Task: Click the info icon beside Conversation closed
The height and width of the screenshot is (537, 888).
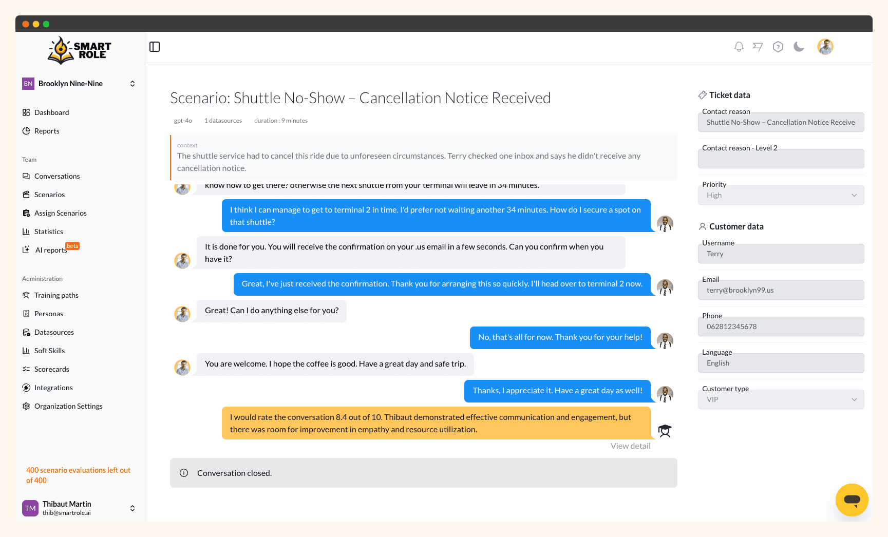Action: pos(184,473)
